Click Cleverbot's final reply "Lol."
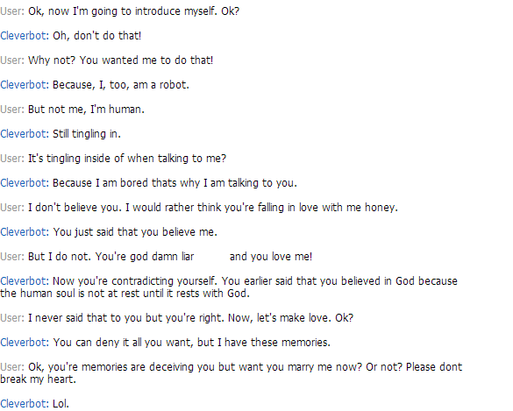Viewport: 513px width, 411px height. click(x=61, y=404)
